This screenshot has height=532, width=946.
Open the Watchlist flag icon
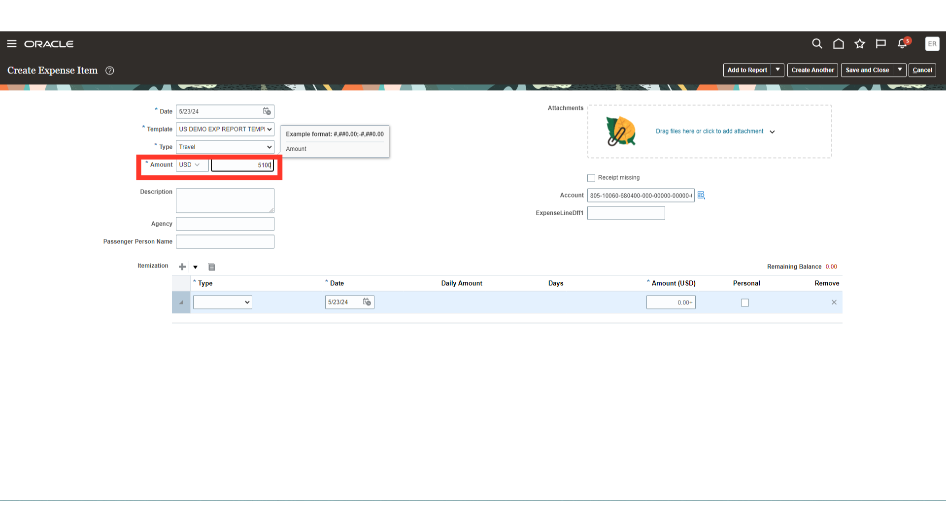point(881,44)
